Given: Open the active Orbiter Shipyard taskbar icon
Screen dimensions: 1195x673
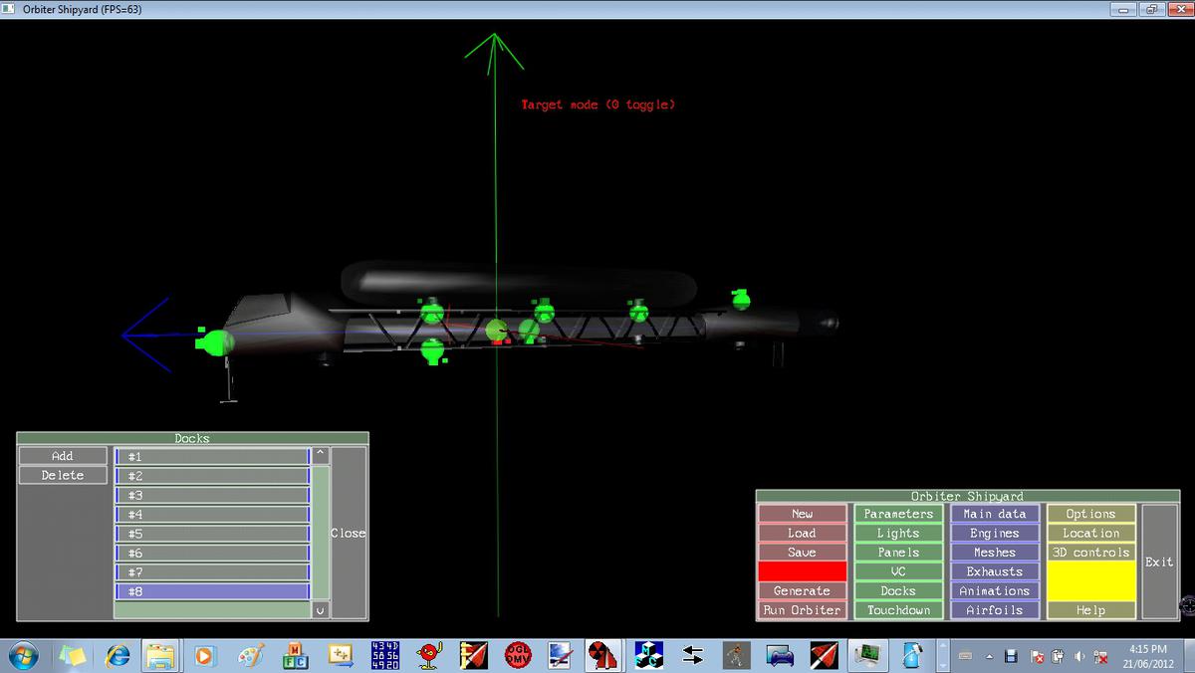Looking at the screenshot, I should click(x=604, y=655).
